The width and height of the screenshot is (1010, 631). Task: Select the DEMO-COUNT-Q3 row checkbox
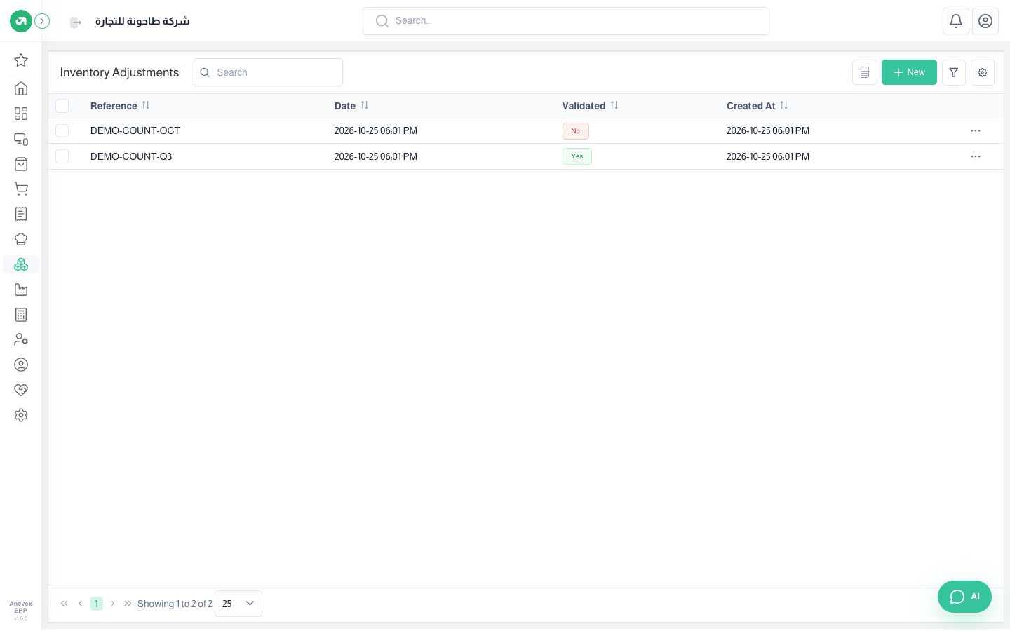62,156
